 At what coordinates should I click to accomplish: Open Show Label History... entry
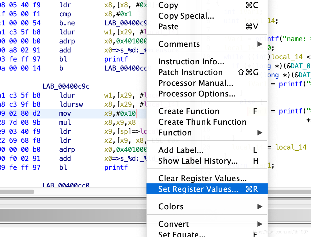207,161
